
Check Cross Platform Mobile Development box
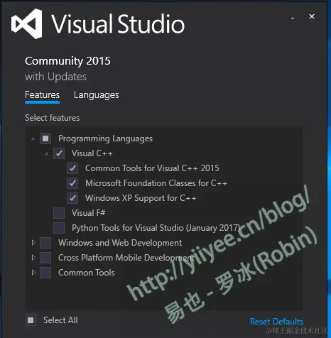tap(45, 258)
